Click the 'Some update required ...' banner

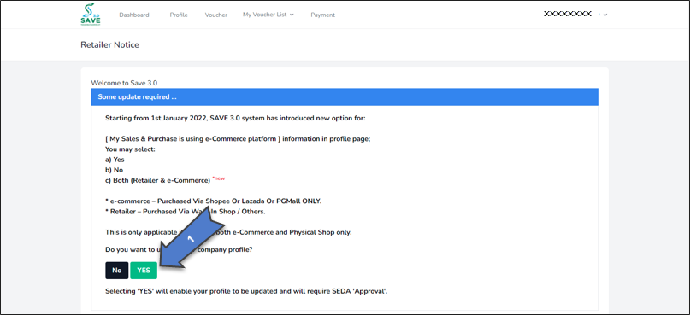(345, 96)
